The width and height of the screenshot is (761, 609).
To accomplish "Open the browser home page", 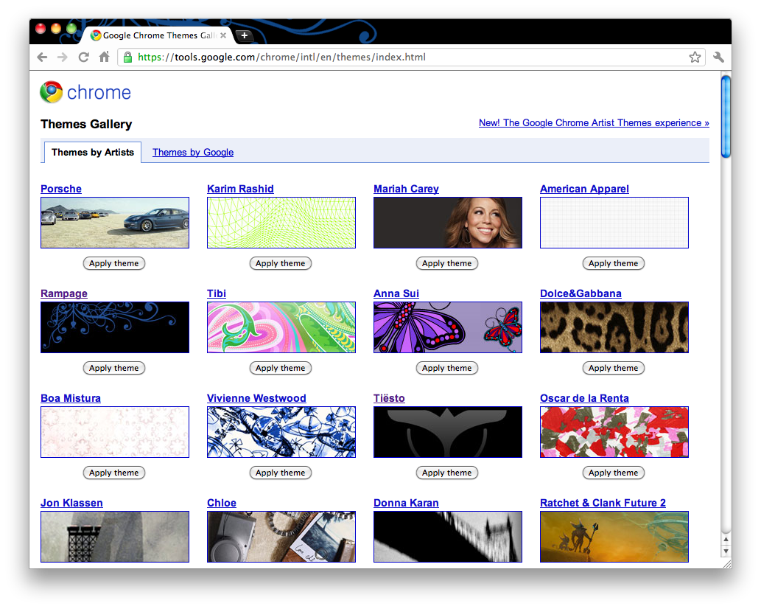I will click(x=104, y=57).
